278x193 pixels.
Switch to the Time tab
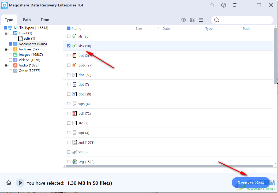(45, 20)
